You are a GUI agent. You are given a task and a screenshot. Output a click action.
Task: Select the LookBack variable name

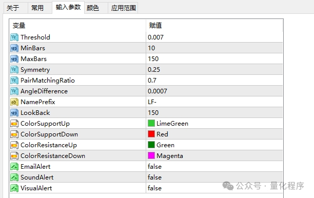[x=35, y=113]
